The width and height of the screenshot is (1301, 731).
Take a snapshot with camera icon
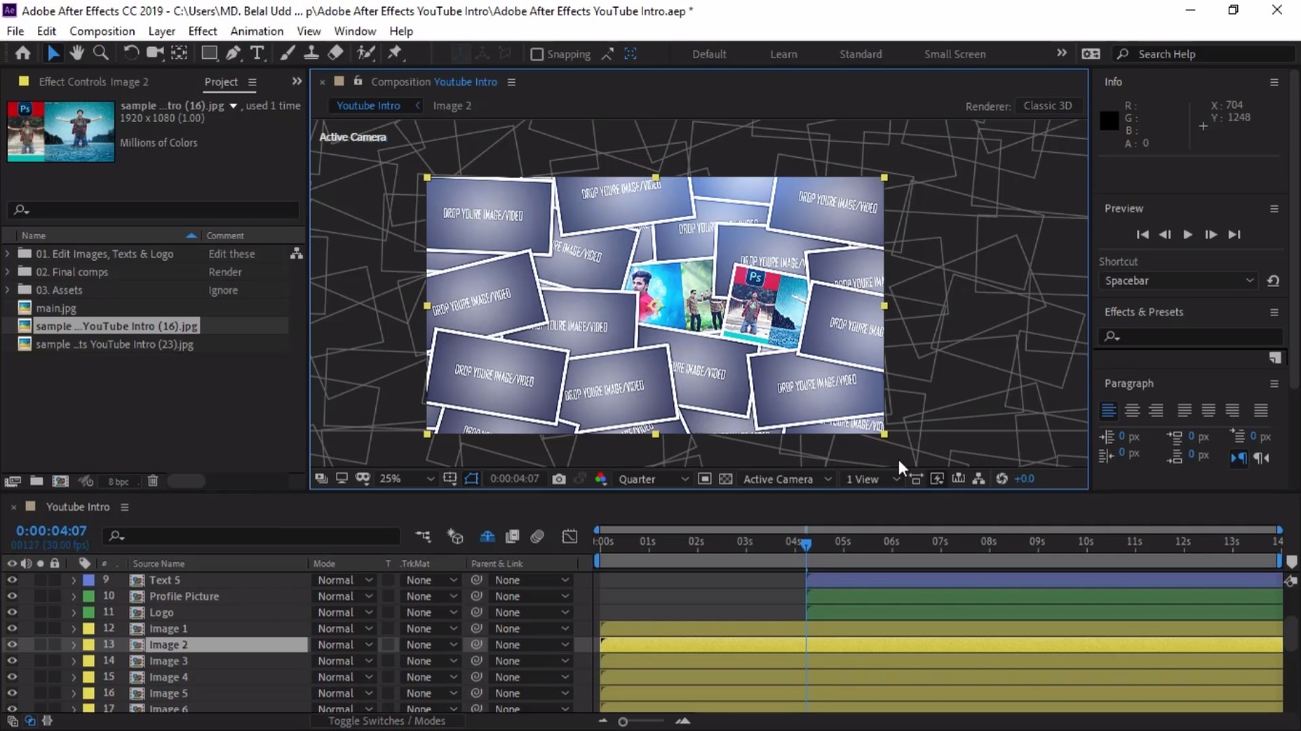point(559,479)
